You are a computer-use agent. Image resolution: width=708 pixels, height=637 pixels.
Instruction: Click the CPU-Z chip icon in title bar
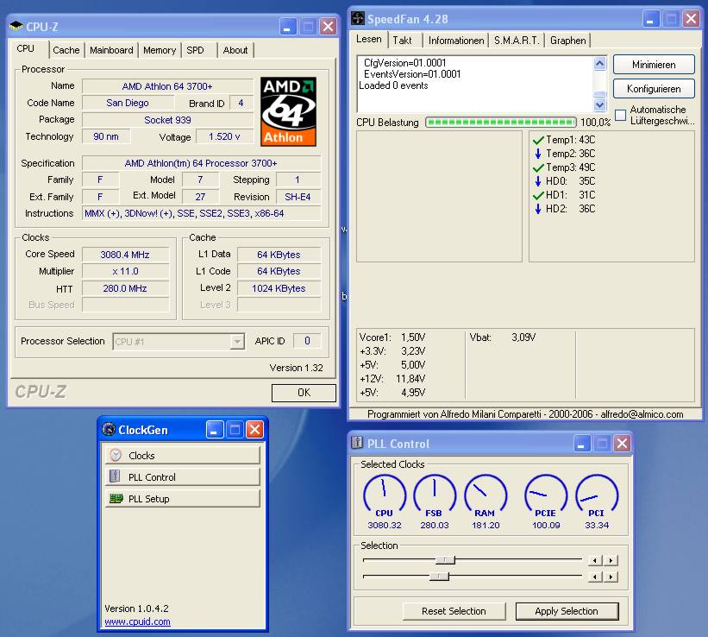click(16, 26)
